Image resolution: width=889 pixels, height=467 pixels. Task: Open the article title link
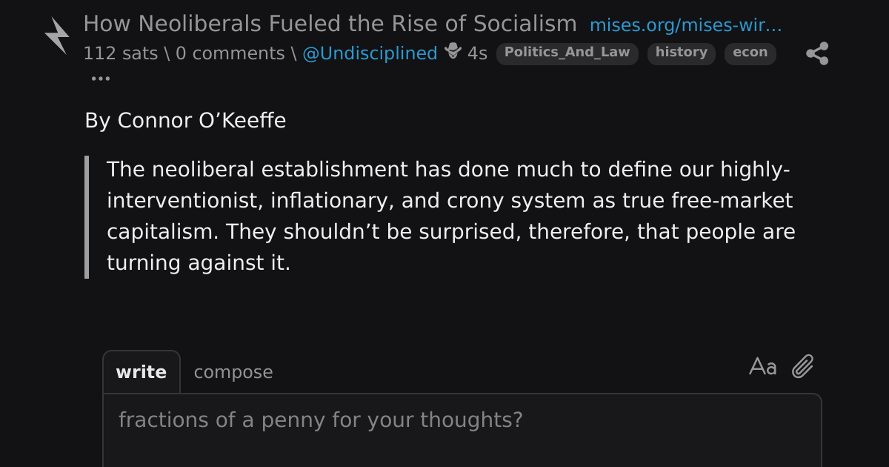330,24
